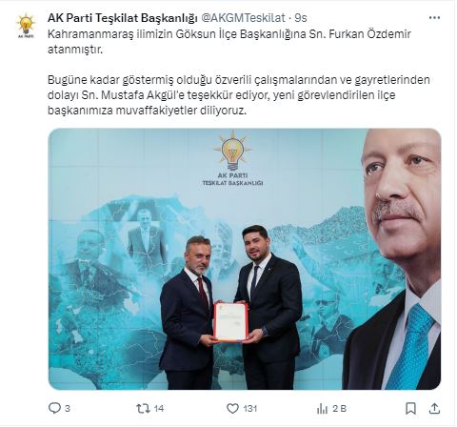Click the paragraph thanking Sn. Mustafa Akgül
This screenshot has width=457, height=427.
coord(239,95)
